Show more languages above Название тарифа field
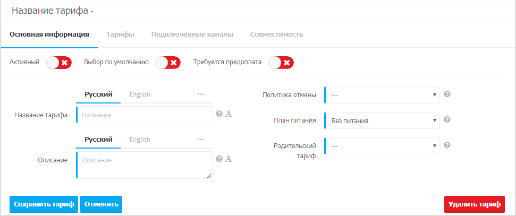The width and height of the screenshot is (516, 216). (x=201, y=94)
